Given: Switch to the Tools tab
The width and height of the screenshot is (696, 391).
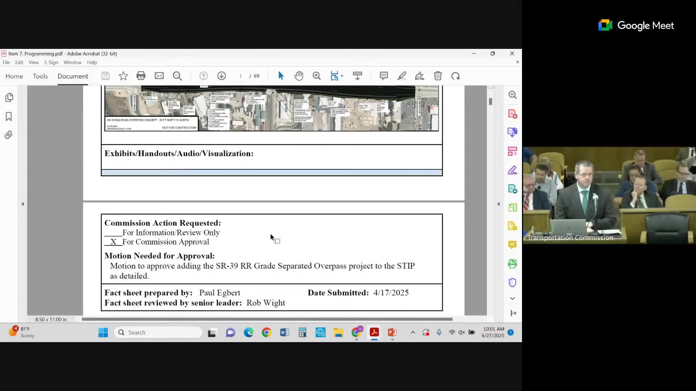Looking at the screenshot, I should (x=40, y=76).
